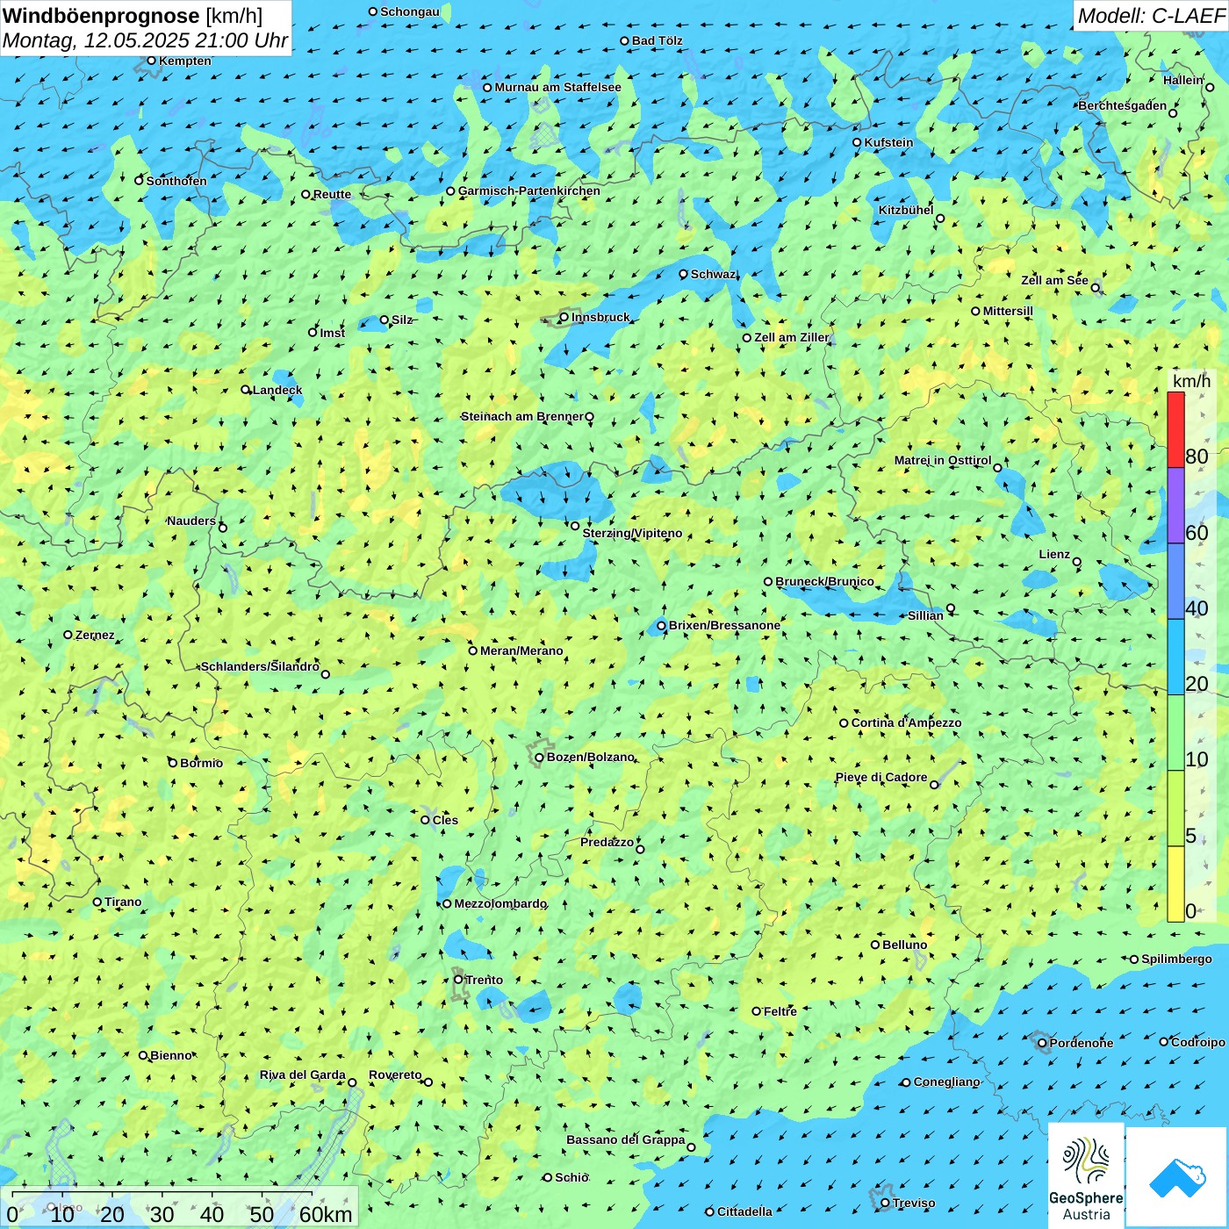Screen dimensions: 1229x1229
Task: Click the Kitzbühel location marker
Action: (940, 219)
